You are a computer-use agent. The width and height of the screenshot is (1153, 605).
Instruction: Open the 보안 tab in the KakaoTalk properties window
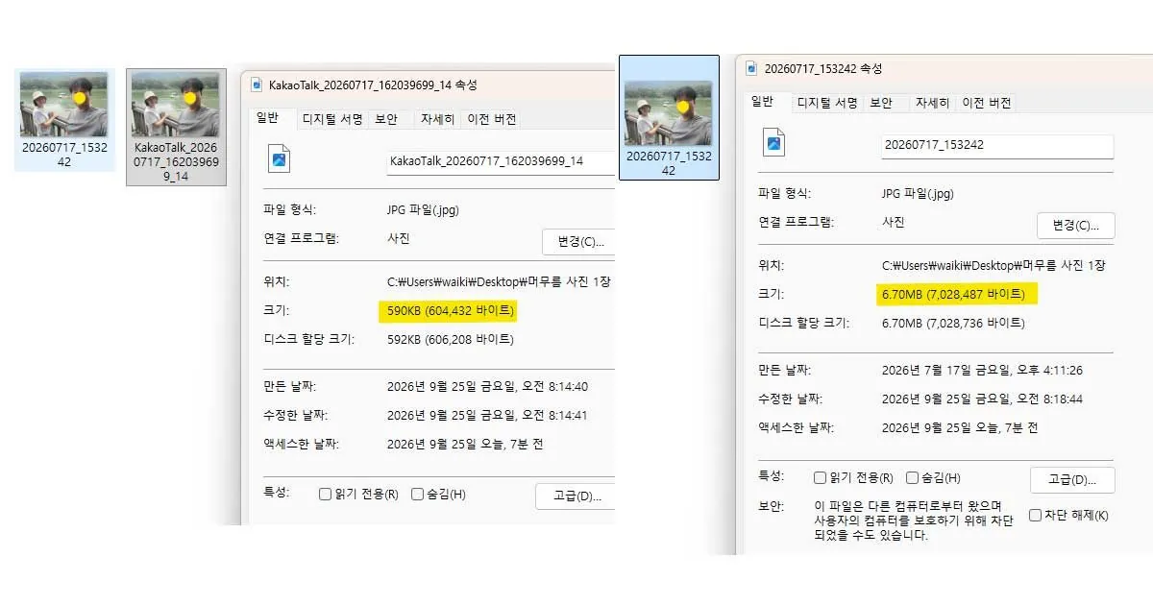pos(386,119)
